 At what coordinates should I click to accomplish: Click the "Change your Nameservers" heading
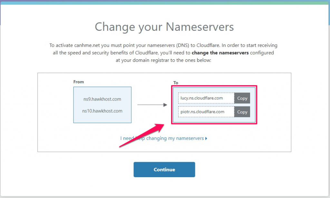(164, 27)
